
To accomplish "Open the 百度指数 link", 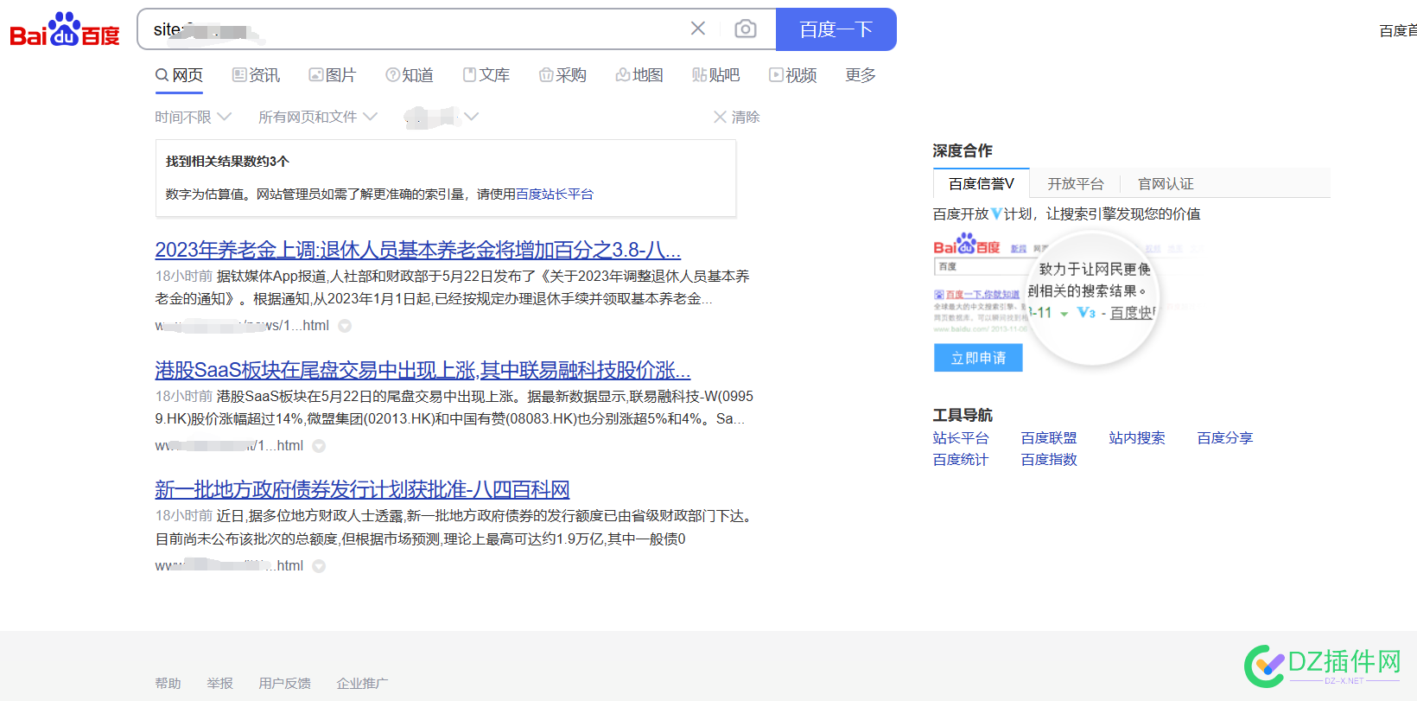I will (x=1049, y=460).
